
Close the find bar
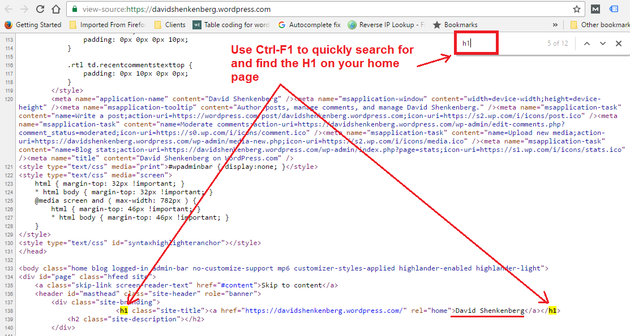click(619, 43)
